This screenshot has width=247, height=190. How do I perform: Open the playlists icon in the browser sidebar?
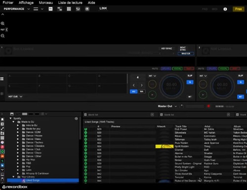tap(2, 124)
